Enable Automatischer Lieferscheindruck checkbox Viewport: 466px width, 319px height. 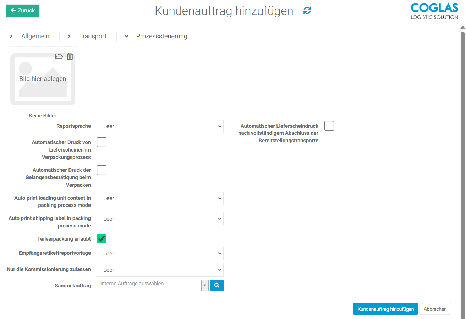pos(329,125)
